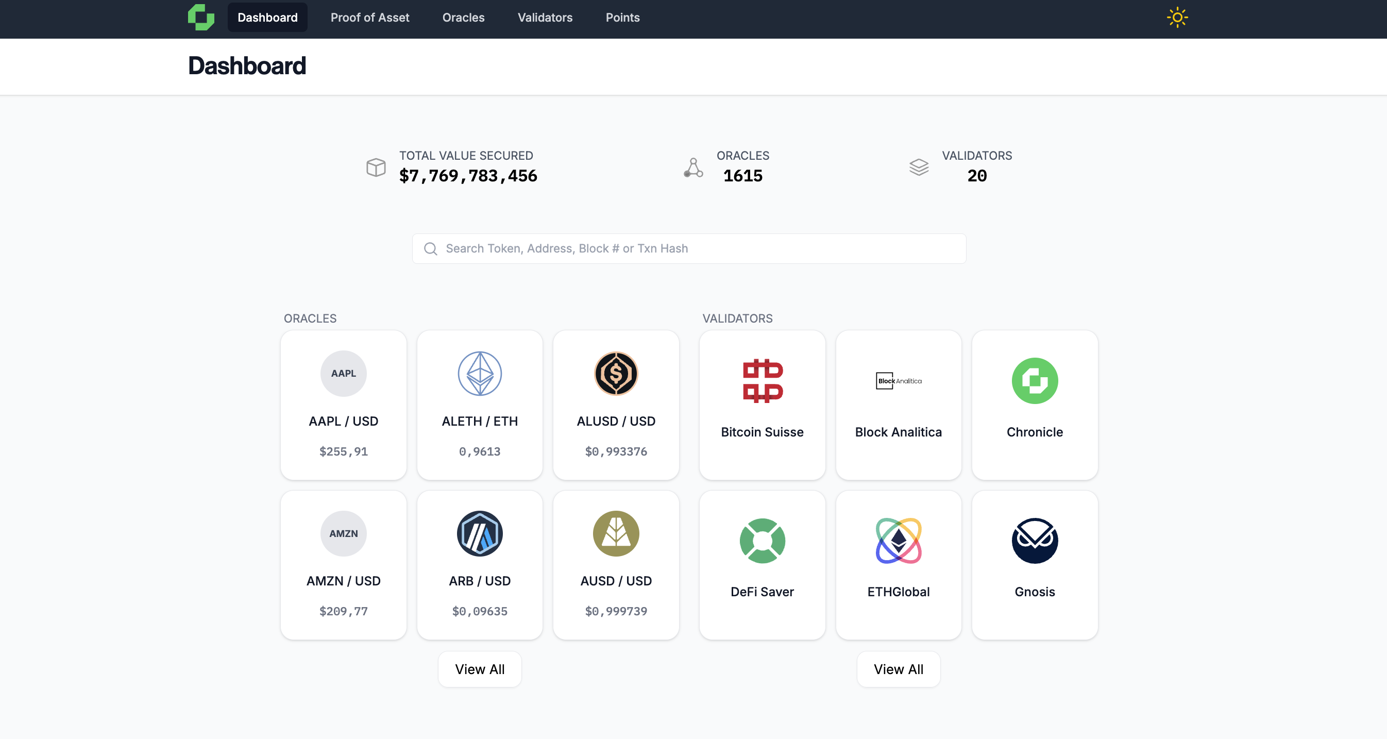The width and height of the screenshot is (1387, 739).
Task: Click the $7,769,783,456 total value figure
Action: pyautogui.click(x=467, y=176)
